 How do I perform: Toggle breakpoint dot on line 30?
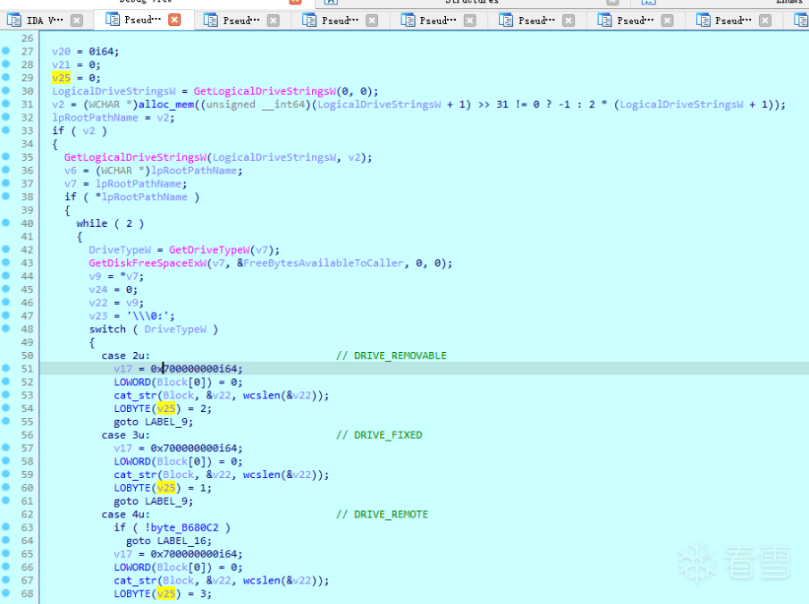5,90
